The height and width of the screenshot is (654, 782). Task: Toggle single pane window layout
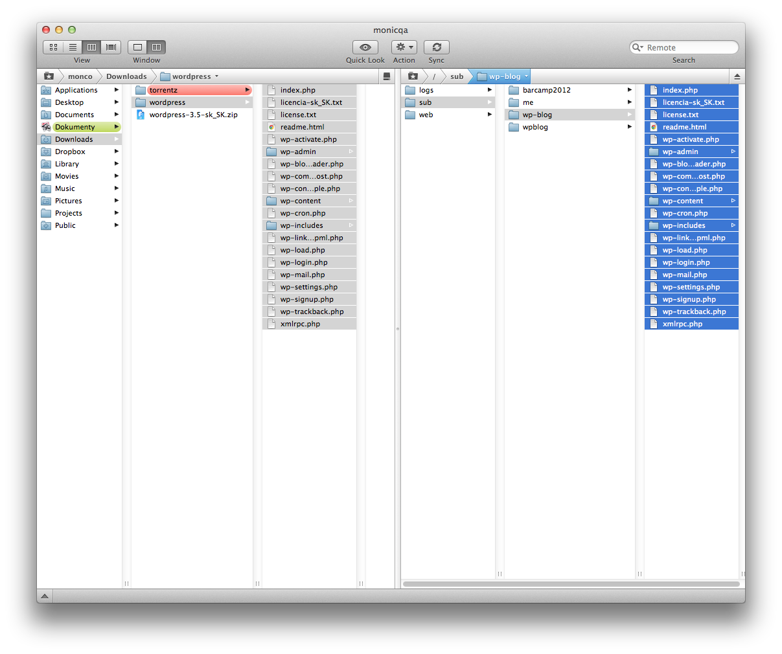click(137, 47)
